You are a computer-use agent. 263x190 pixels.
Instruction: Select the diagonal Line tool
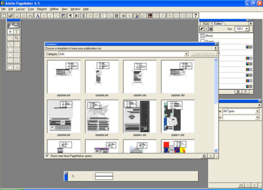click(10, 44)
